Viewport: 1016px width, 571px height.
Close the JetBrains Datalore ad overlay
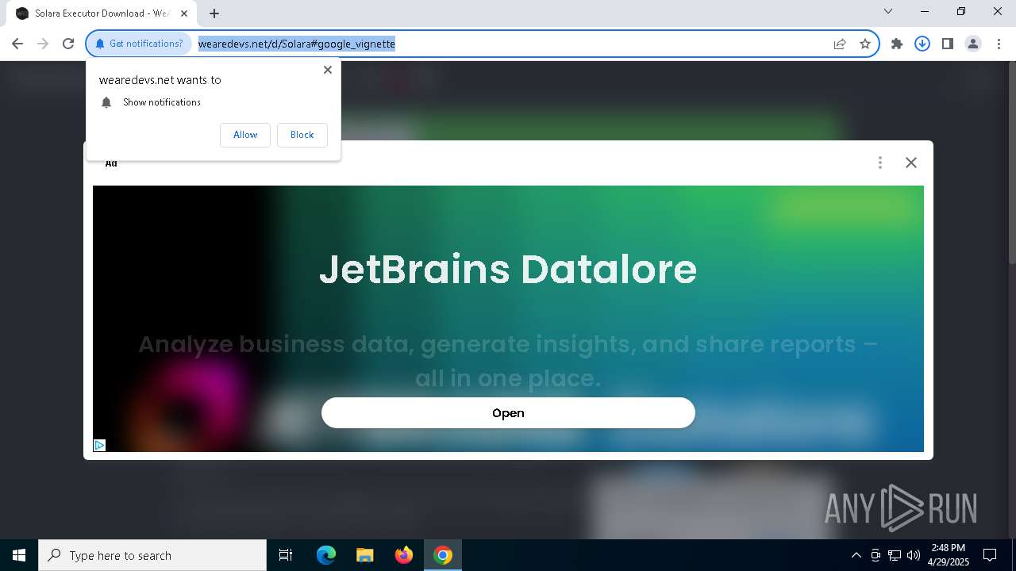(911, 163)
